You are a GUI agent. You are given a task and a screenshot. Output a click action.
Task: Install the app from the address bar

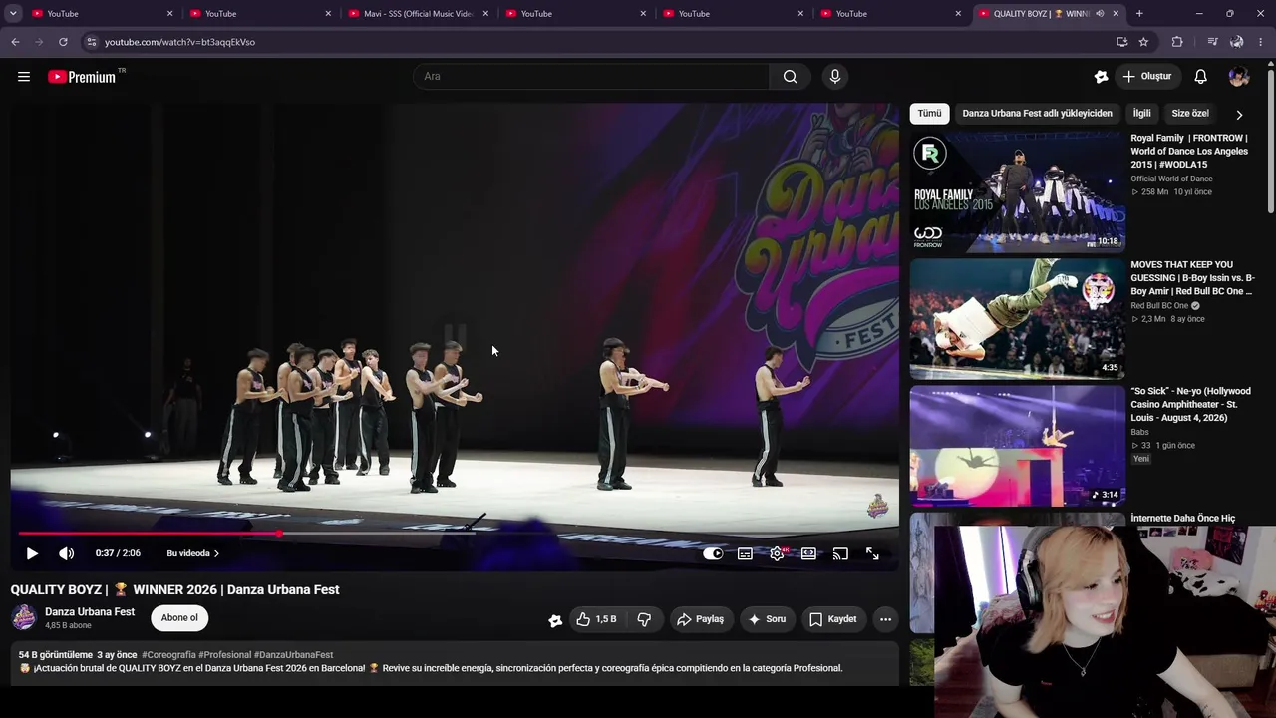(1122, 42)
